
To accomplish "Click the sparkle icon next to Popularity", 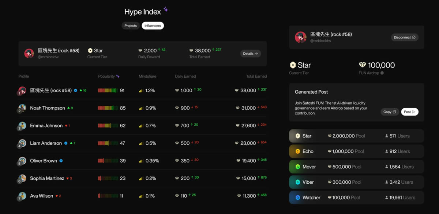I will pos(118,77).
